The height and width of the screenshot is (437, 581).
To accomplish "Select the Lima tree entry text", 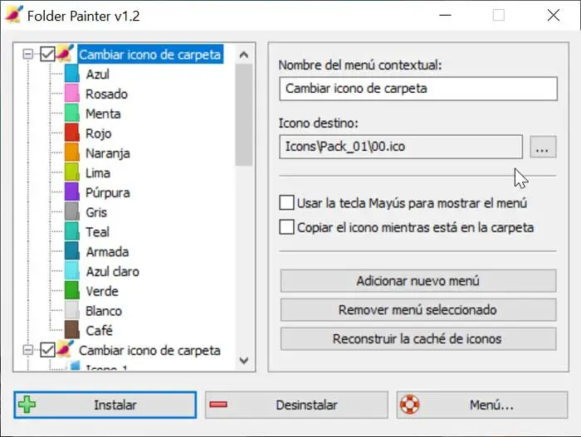I will [98, 173].
